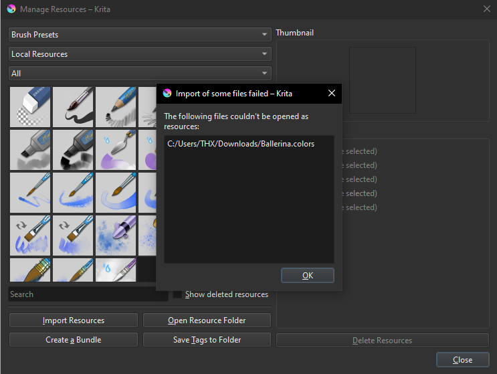The height and width of the screenshot is (374, 497).
Task: Click the Import Resources button
Action: tap(74, 320)
